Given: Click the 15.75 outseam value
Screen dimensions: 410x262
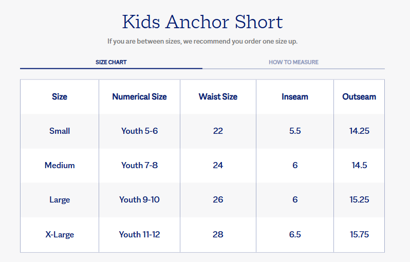Looking at the screenshot, I should pos(359,234).
